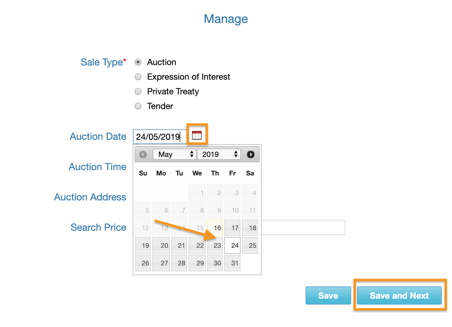Image resolution: width=452 pixels, height=327 pixels.
Task: Click the Save button
Action: (328, 296)
